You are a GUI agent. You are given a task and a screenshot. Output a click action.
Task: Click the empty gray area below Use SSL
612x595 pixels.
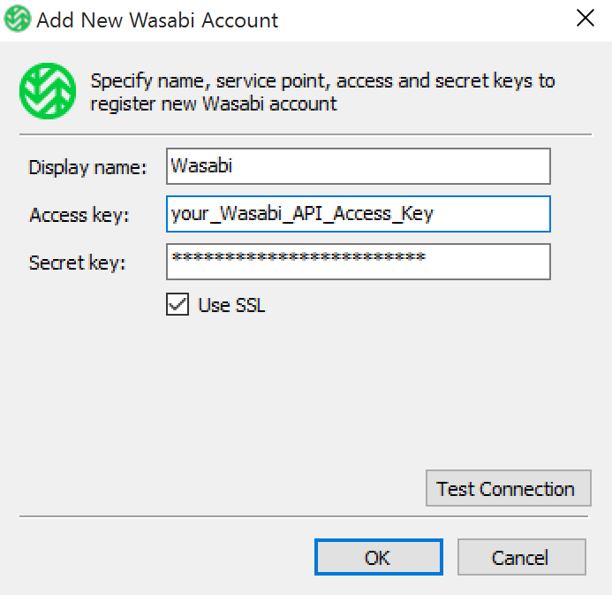[x=265, y=398]
